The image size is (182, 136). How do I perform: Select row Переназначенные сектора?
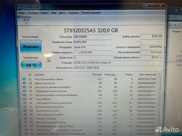89,91
